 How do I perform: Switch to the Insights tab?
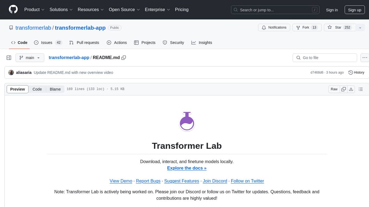tap(202, 43)
